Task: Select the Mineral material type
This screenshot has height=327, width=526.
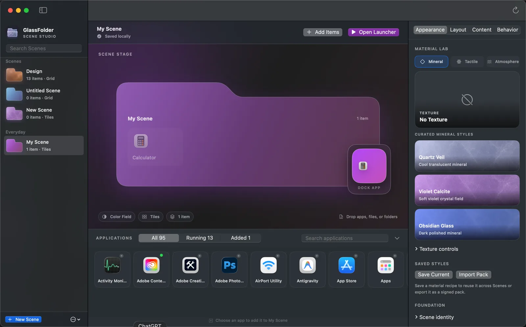Action: coord(431,62)
